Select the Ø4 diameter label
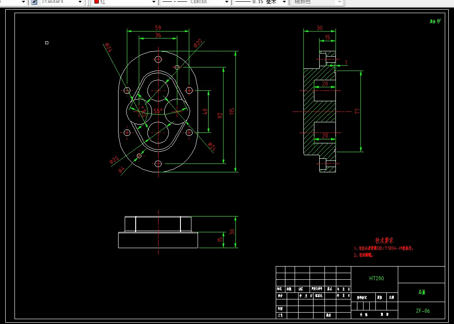 coord(122,169)
